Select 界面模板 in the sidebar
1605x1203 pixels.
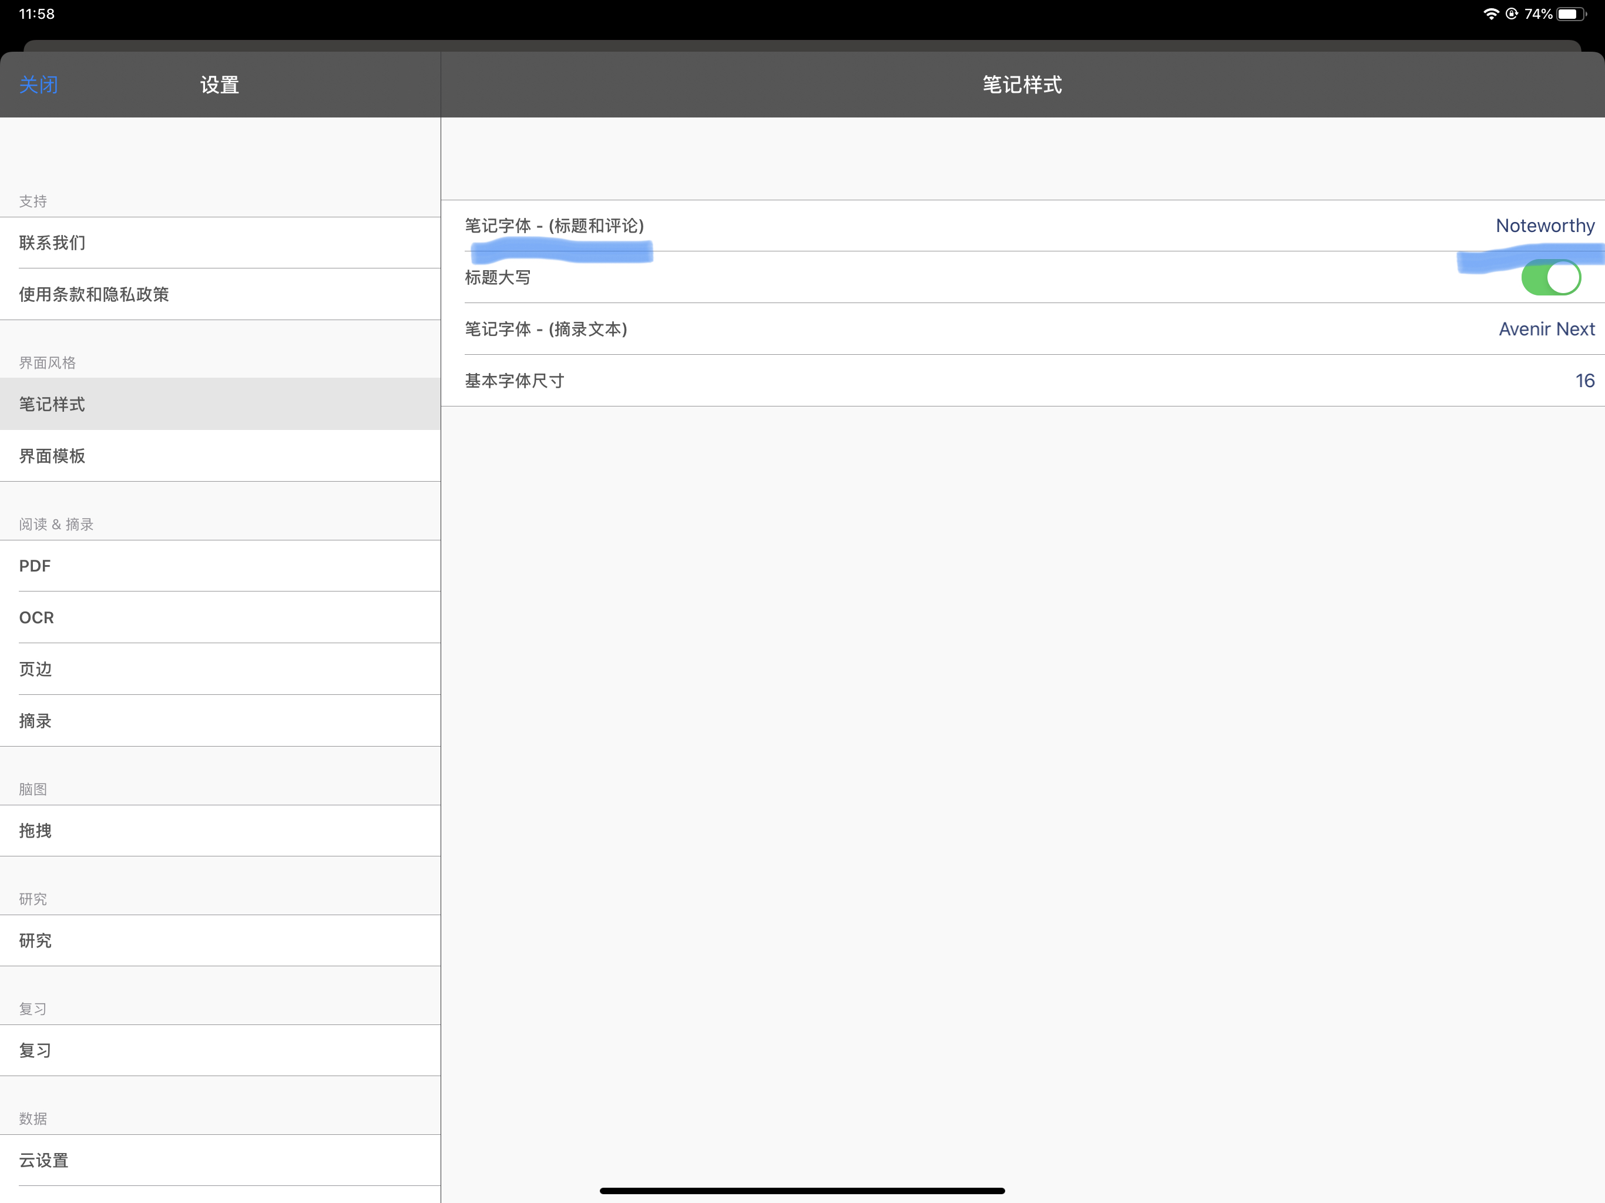click(220, 456)
